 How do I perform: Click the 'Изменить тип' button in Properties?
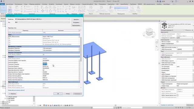point(189,30)
